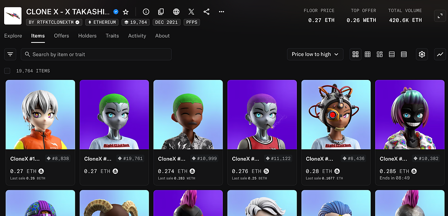448x216 pixels.
Task: Switch to list view
Action: pos(392,54)
